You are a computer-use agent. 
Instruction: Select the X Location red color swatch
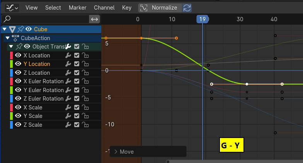12,55
